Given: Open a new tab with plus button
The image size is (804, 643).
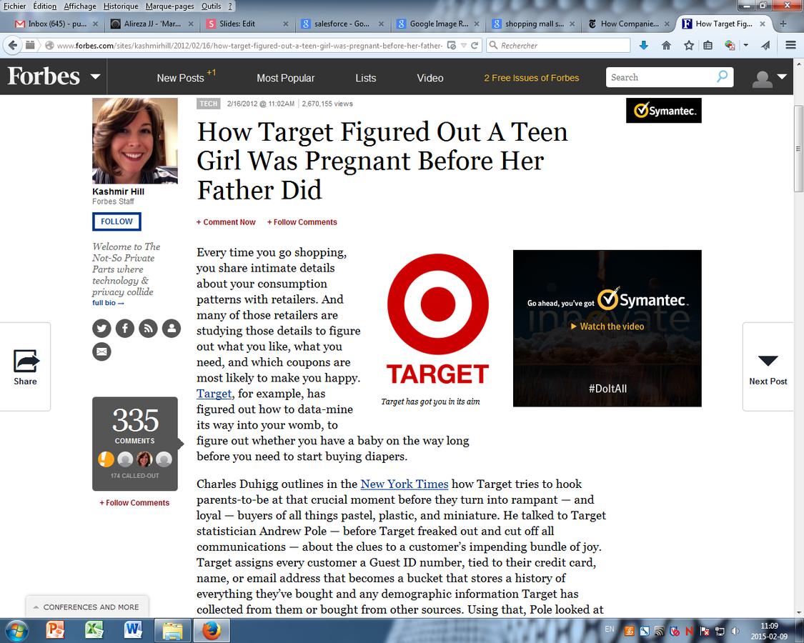Looking at the screenshot, I should [x=783, y=24].
